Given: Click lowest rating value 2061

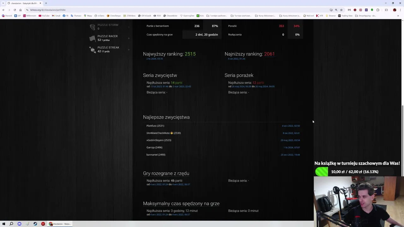Looking at the screenshot, I should click(269, 54).
